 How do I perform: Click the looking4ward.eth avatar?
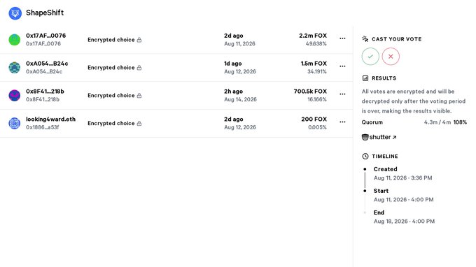tap(14, 123)
